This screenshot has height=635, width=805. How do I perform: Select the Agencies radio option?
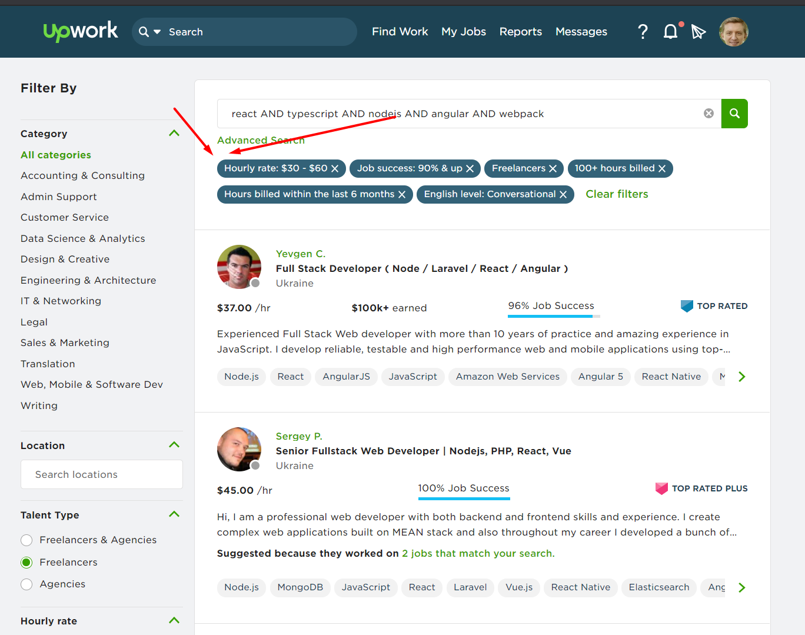coord(26,584)
